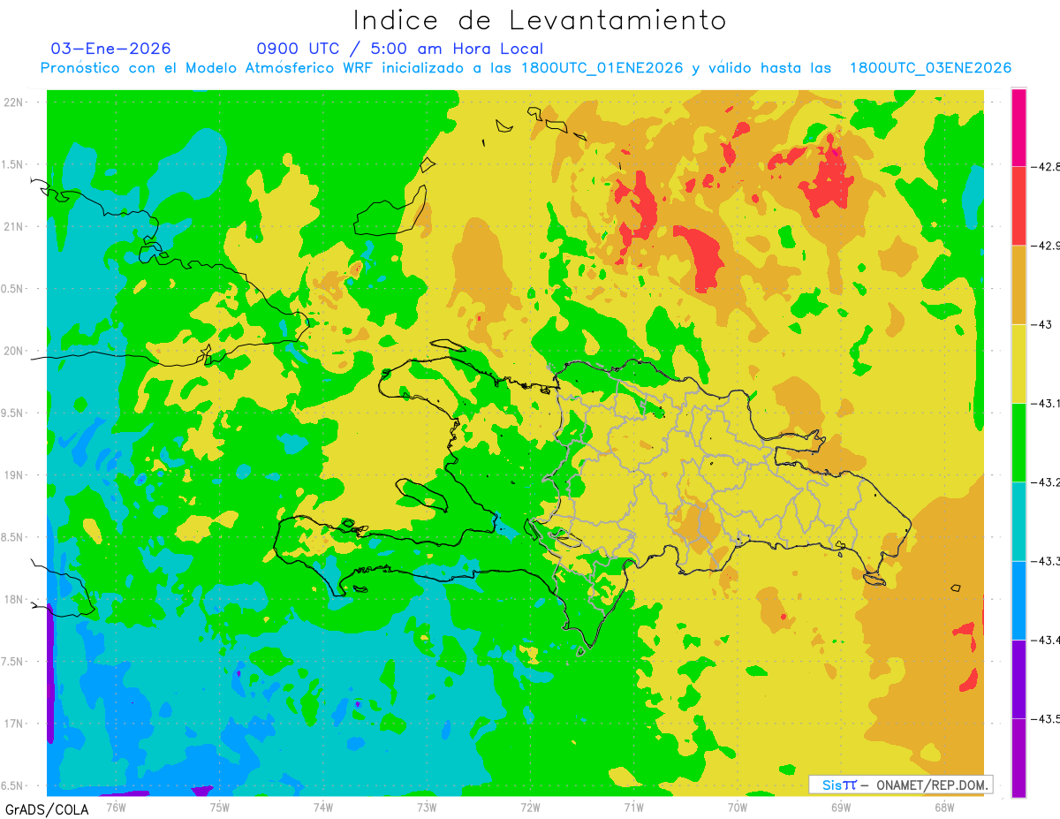Click the '76W' longitude label
The height and width of the screenshot is (819, 1060).
click(116, 806)
